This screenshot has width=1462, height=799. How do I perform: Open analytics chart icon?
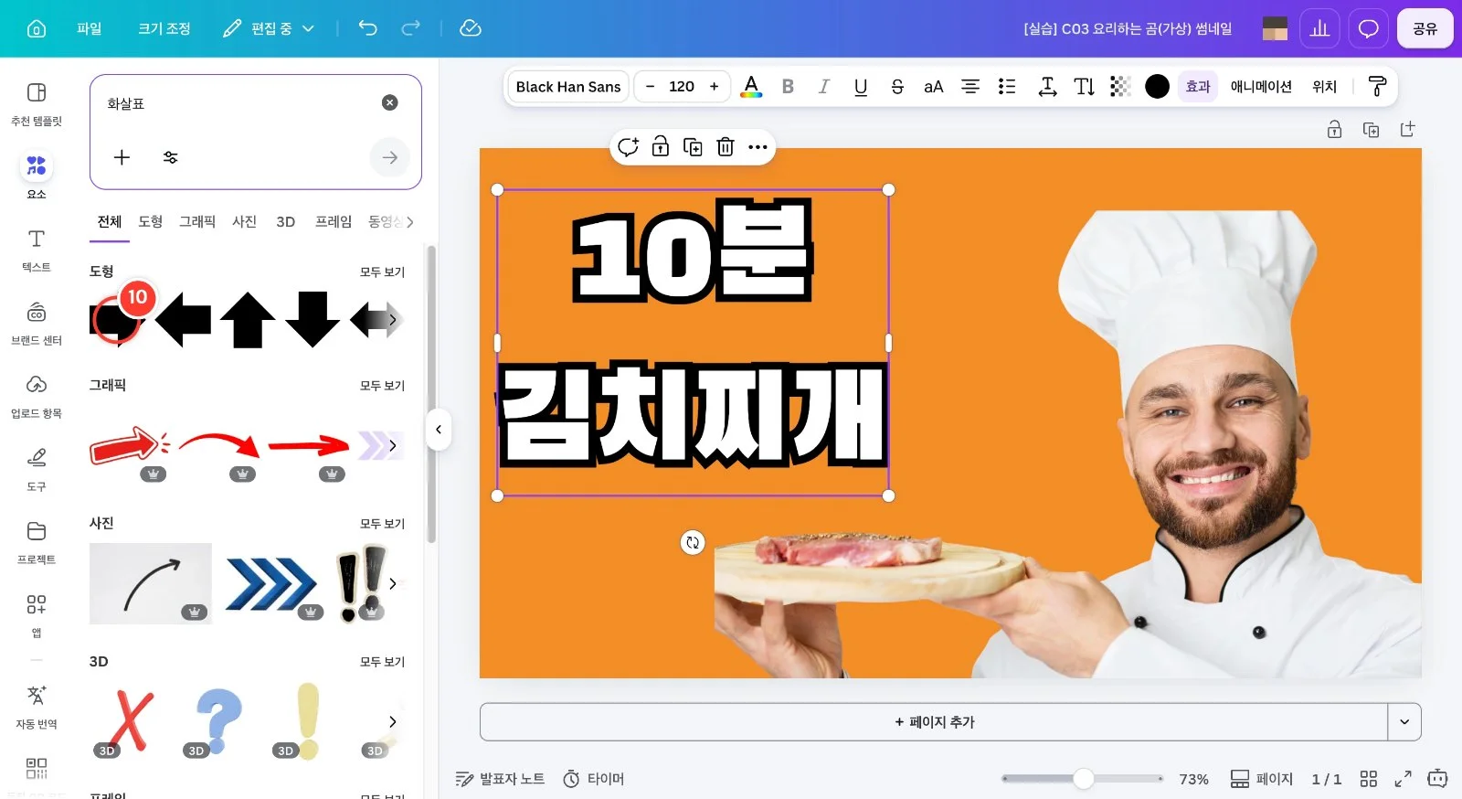click(1319, 28)
